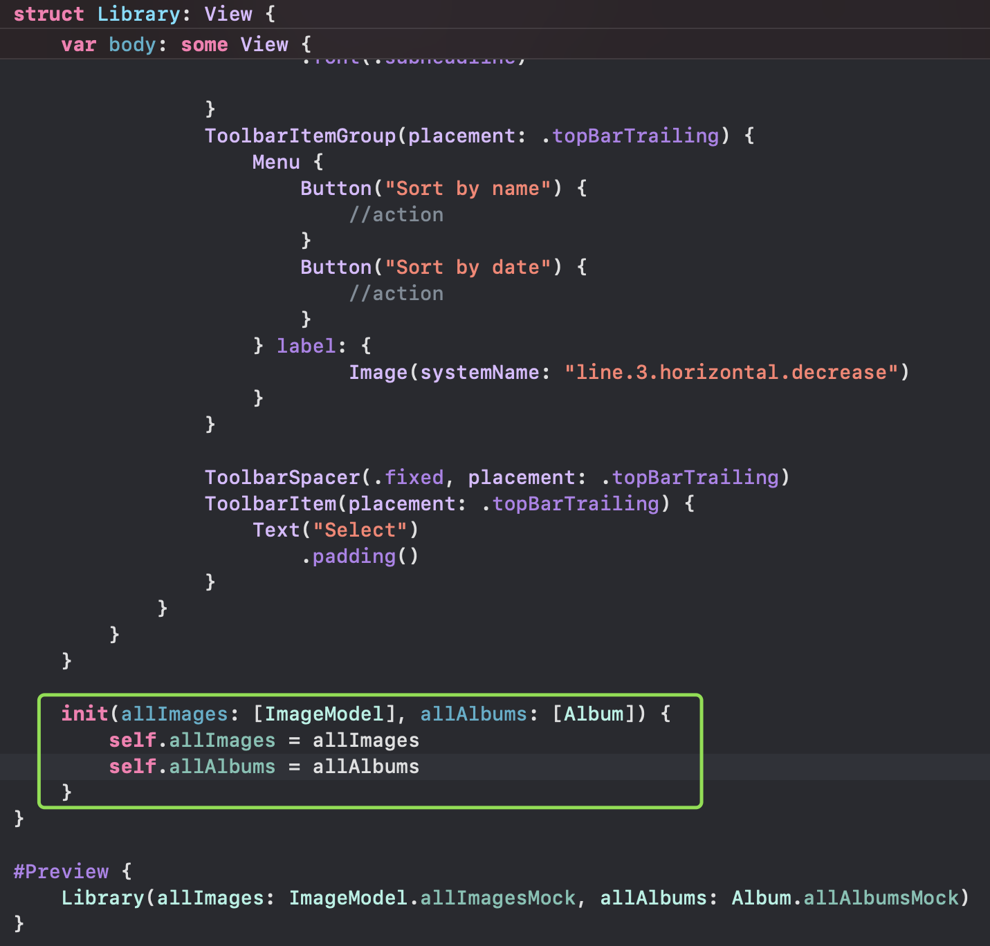This screenshot has width=990, height=946.
Task: Click the 'struct' keyword in the header
Action: (48, 14)
